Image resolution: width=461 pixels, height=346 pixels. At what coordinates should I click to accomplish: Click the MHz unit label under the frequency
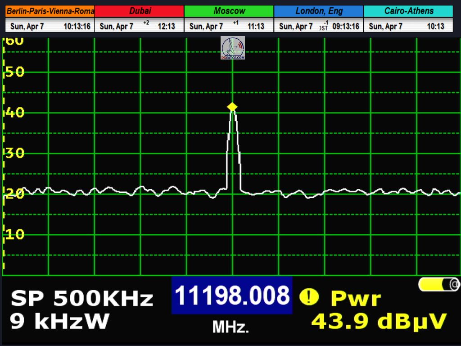[x=230, y=327]
